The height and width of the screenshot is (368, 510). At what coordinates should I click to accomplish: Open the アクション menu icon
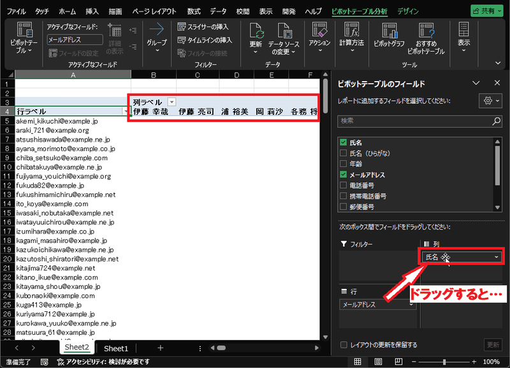[319, 29]
